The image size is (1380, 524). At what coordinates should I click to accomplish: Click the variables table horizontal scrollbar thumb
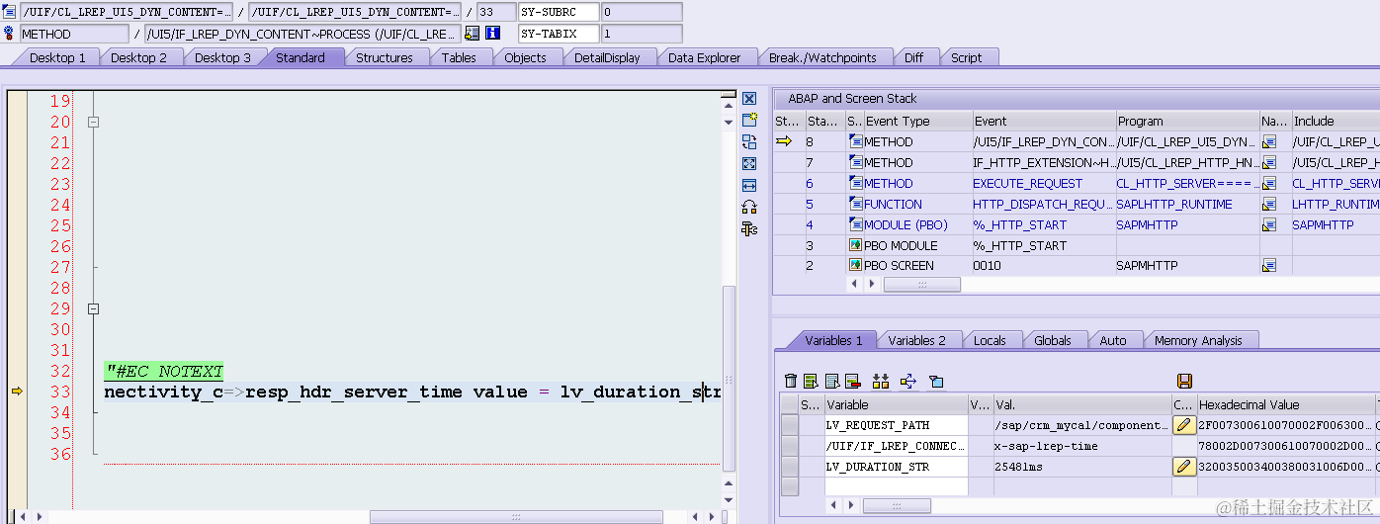pyautogui.click(x=897, y=505)
